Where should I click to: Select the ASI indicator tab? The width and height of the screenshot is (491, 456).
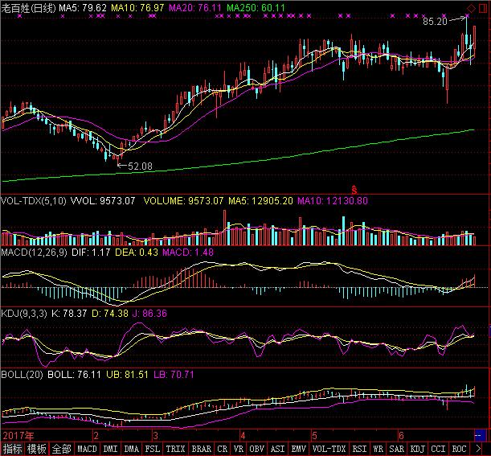click(278, 449)
